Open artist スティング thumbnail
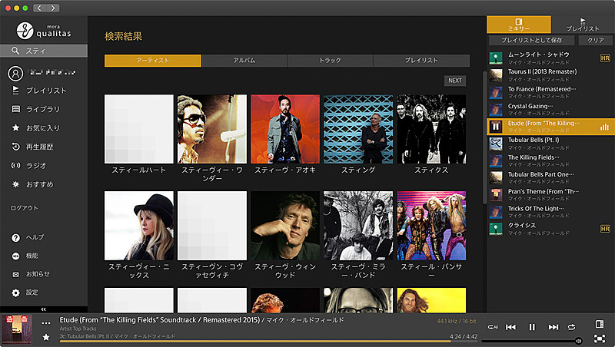Screen dimensions: 615x347 [358, 129]
